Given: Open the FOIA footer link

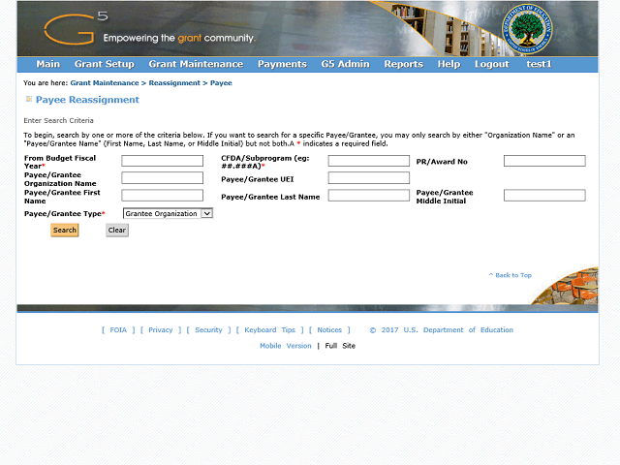Looking at the screenshot, I should click(x=118, y=329).
